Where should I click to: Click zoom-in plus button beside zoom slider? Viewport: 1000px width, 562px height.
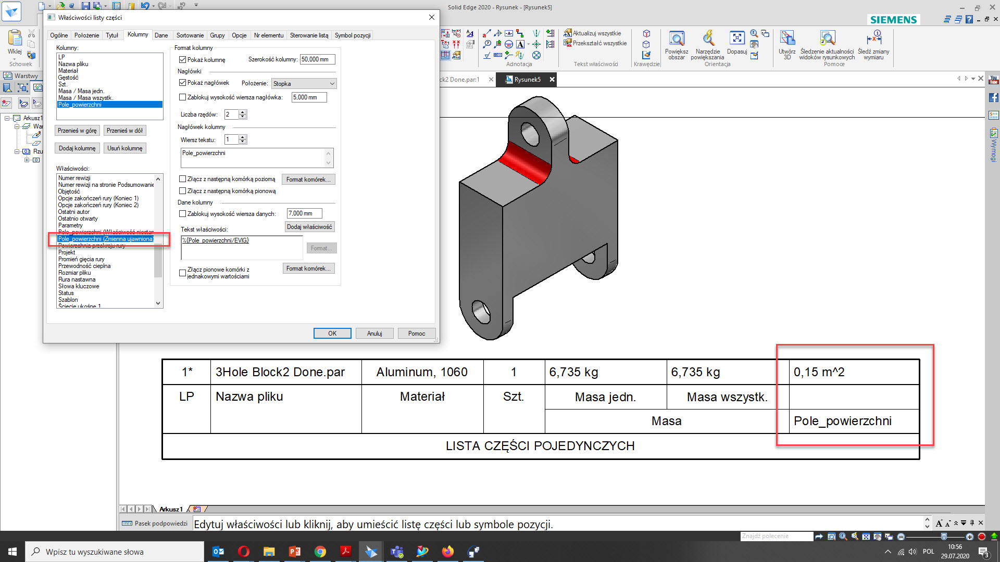click(x=970, y=537)
